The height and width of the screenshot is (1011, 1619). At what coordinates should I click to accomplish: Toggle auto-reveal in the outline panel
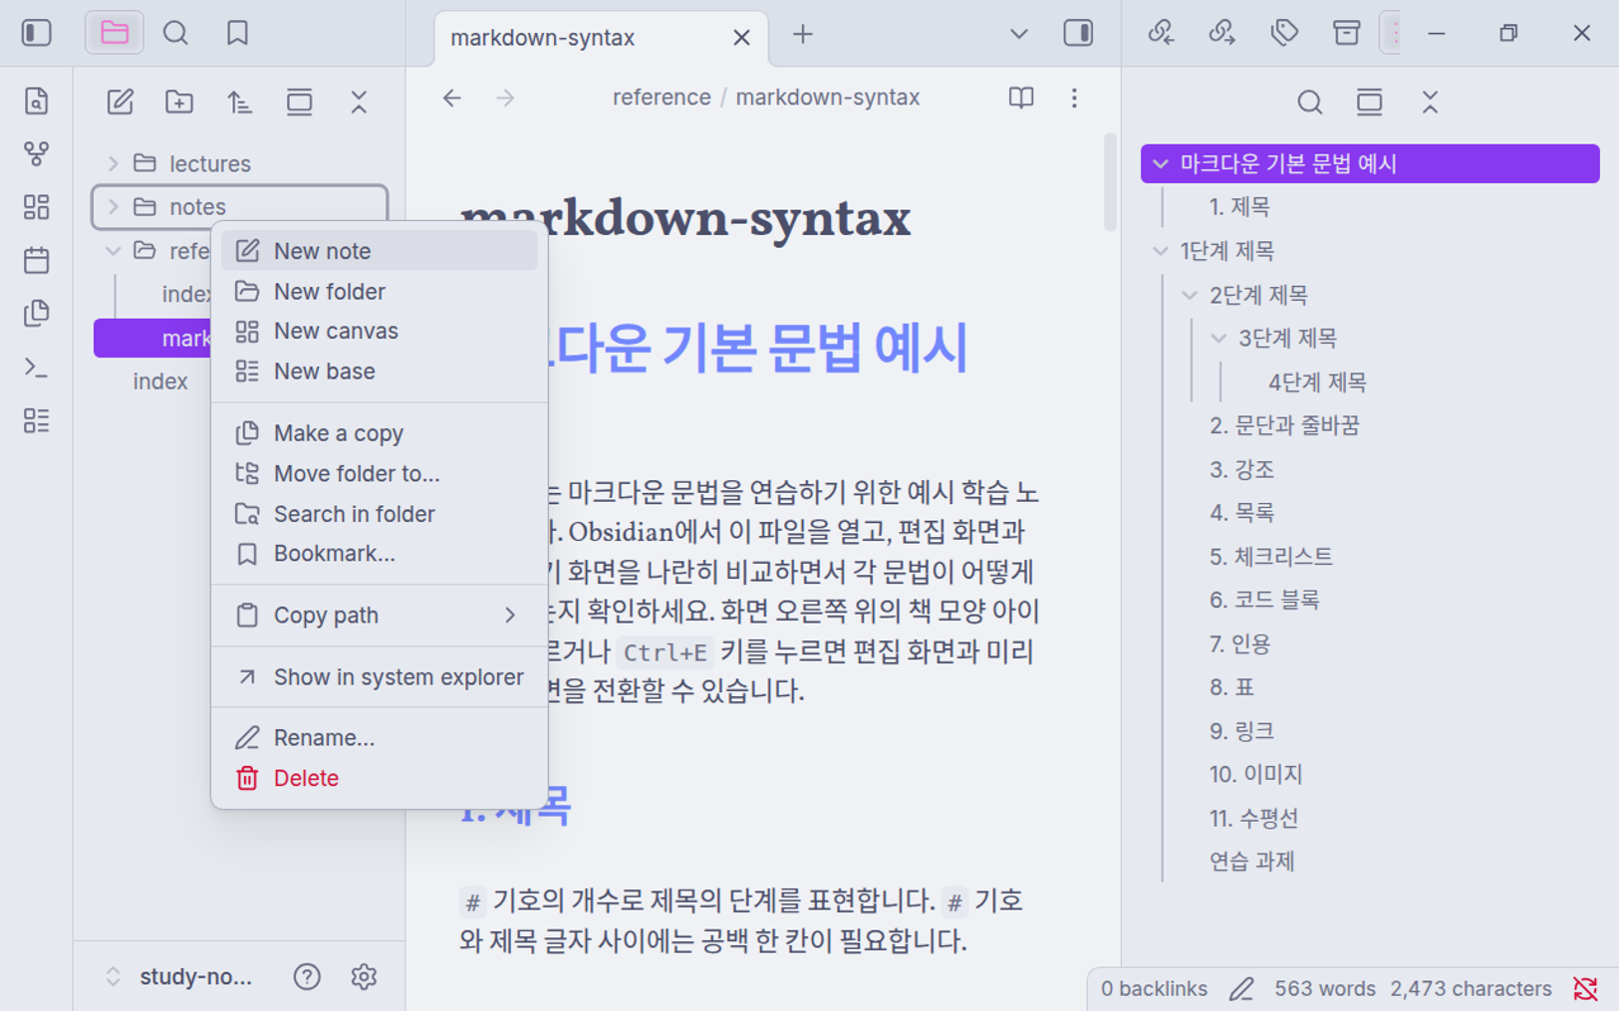[x=1370, y=102]
